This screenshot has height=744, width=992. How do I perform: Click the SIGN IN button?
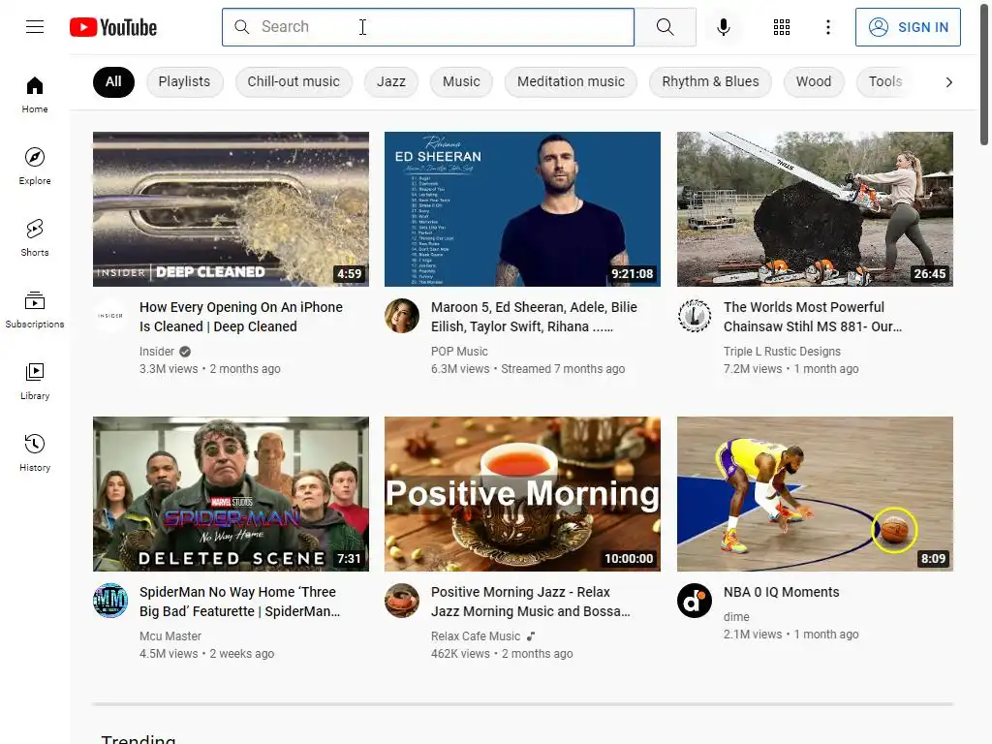(x=908, y=27)
